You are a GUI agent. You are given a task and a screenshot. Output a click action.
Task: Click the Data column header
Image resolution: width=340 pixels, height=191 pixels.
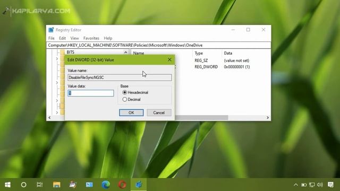228,53
